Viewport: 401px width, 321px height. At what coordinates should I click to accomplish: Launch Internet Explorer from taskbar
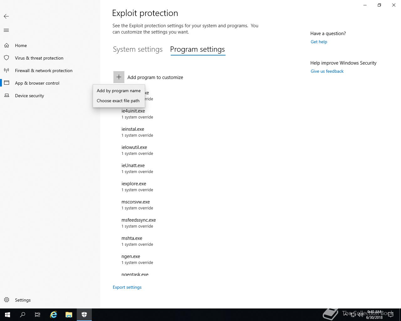pyautogui.click(x=54, y=315)
